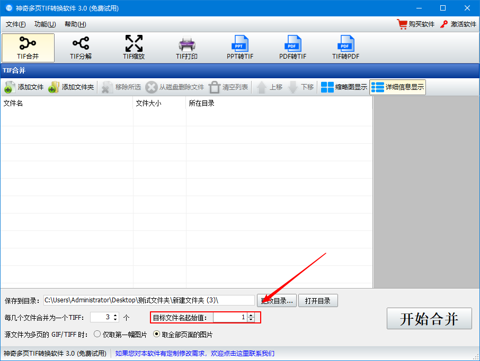
Task: Click 添加文件 to add files
Action: [24, 87]
